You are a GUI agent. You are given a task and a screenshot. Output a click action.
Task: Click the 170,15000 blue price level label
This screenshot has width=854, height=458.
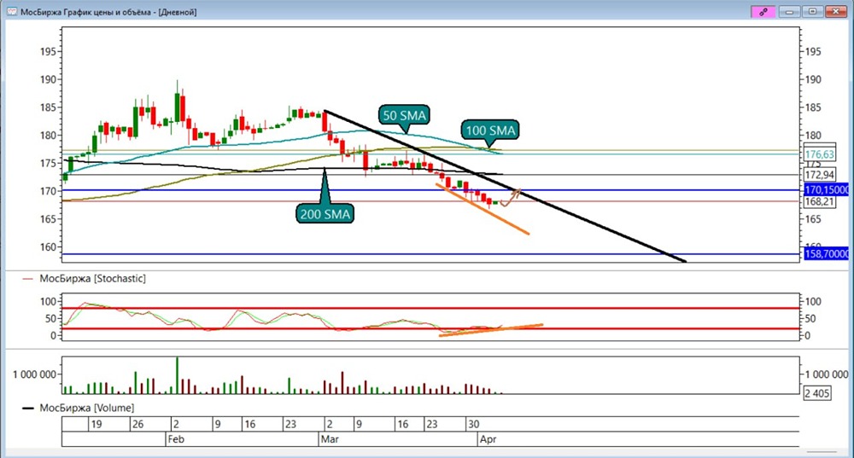826,190
